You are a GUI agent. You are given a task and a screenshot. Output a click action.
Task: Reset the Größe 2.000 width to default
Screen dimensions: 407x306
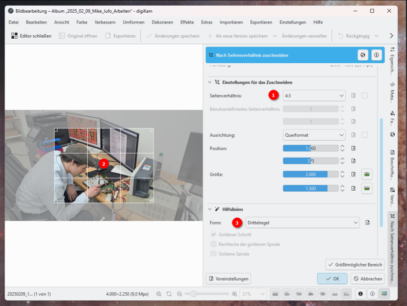[x=353, y=174]
